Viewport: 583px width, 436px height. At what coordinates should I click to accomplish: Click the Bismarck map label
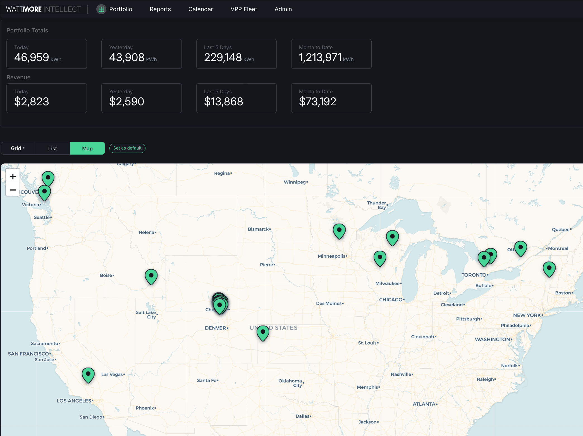[258, 229]
